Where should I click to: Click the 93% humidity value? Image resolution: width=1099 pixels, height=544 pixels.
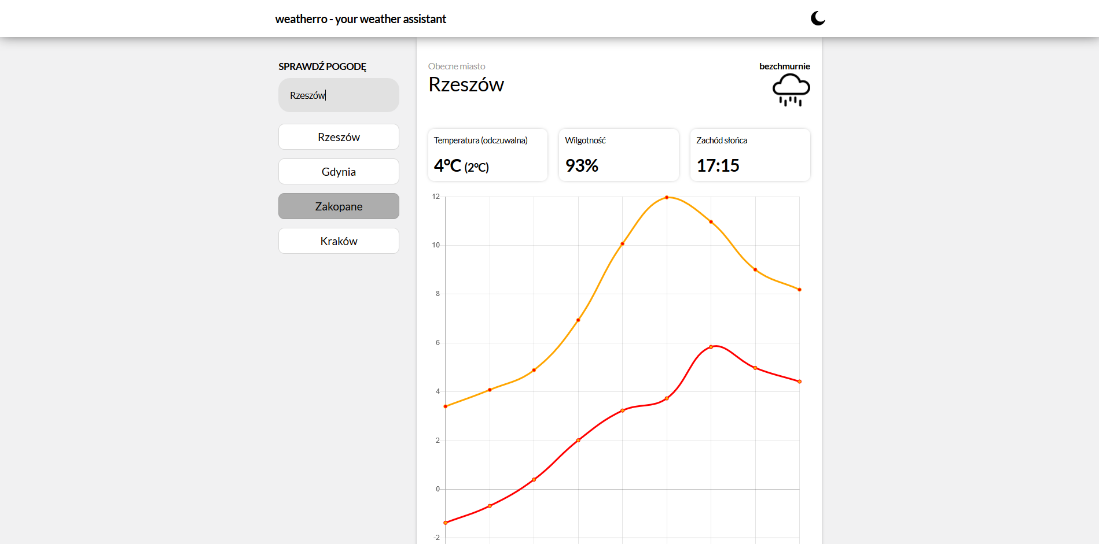(582, 166)
